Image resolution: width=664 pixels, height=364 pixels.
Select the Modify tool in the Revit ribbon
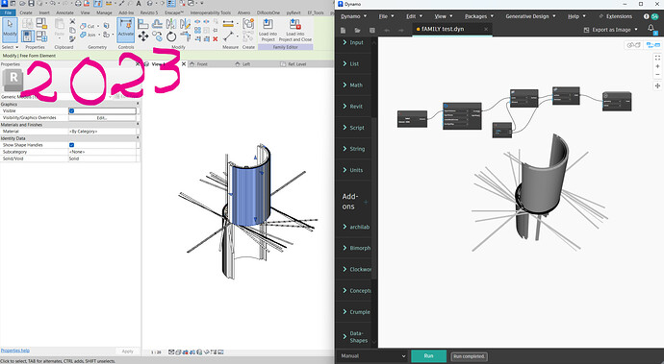10,29
